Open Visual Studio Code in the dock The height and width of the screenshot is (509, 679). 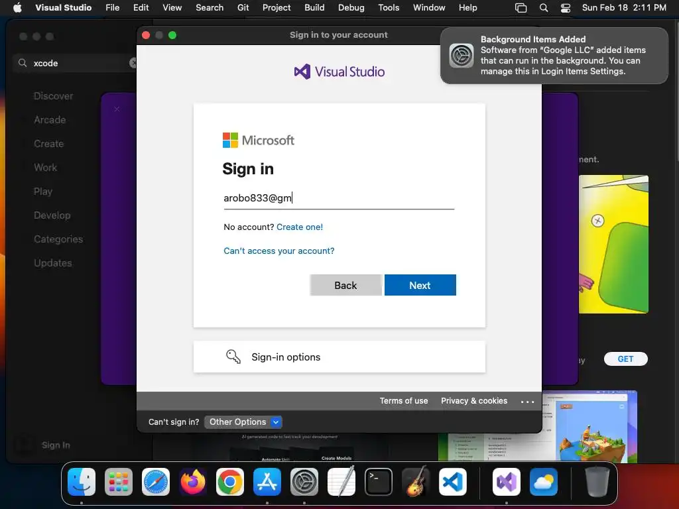453,482
